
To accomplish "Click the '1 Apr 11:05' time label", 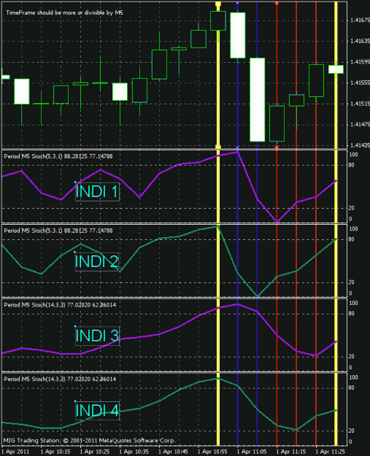I will pos(252,452).
